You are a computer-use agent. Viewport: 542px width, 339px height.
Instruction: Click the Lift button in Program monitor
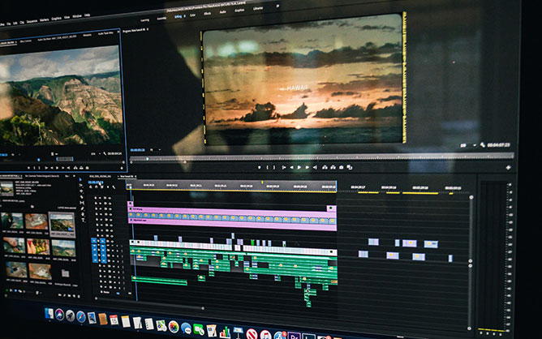[x=325, y=167]
